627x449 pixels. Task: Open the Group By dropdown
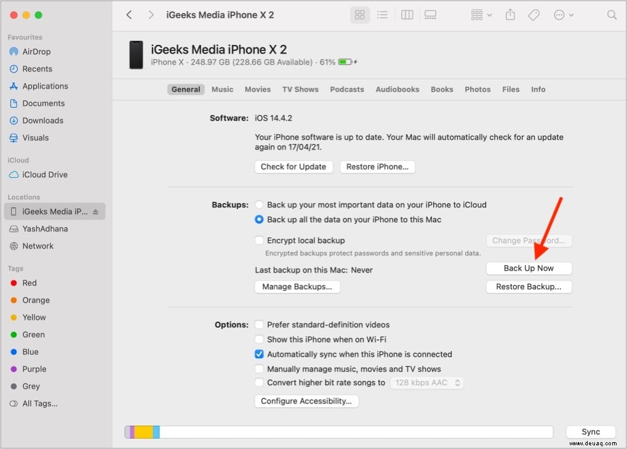[x=481, y=15]
